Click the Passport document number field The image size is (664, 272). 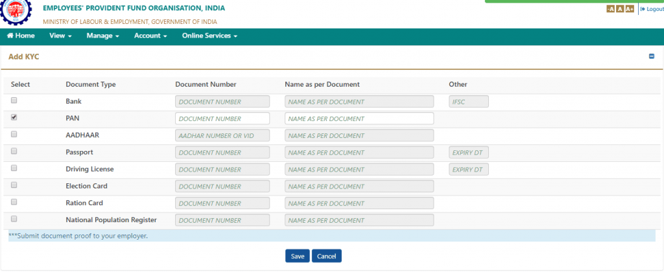point(222,152)
